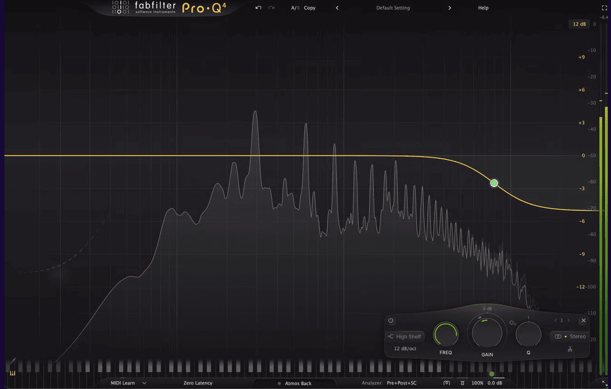The image size is (611, 389).
Task: Click the -12 gain scale label
Action: coord(581,287)
